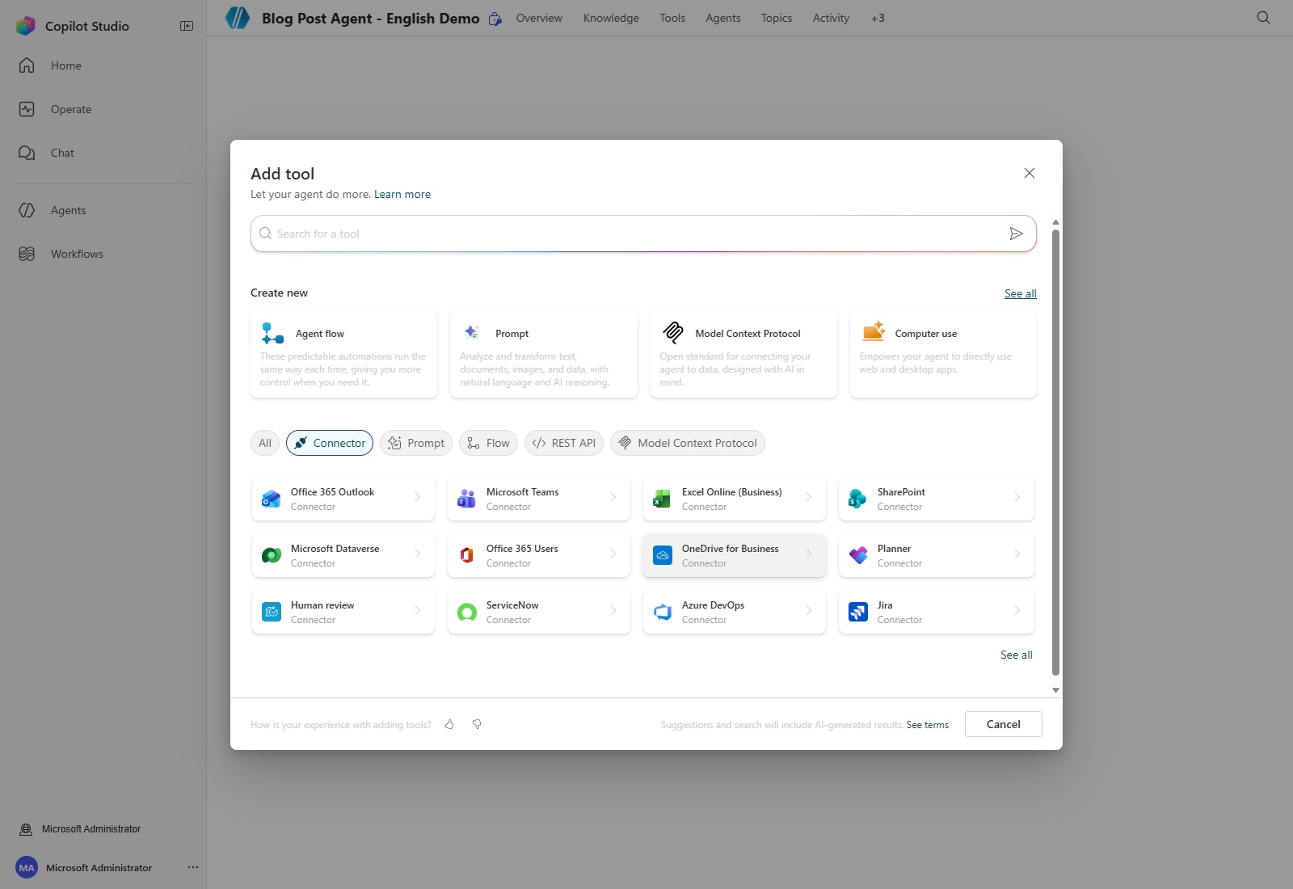Give thumbs down feedback on adding tools
1293x889 pixels.
click(477, 724)
